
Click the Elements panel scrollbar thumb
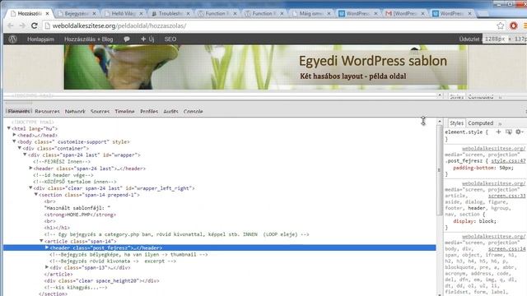click(x=440, y=170)
